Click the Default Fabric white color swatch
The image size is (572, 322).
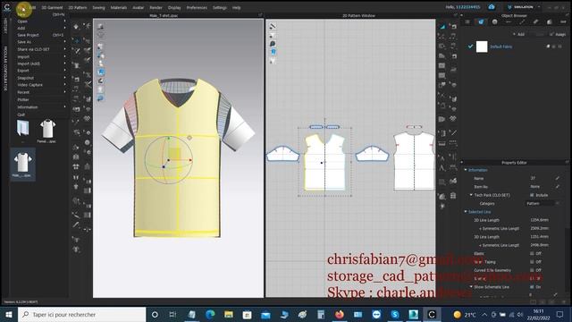tap(482, 47)
